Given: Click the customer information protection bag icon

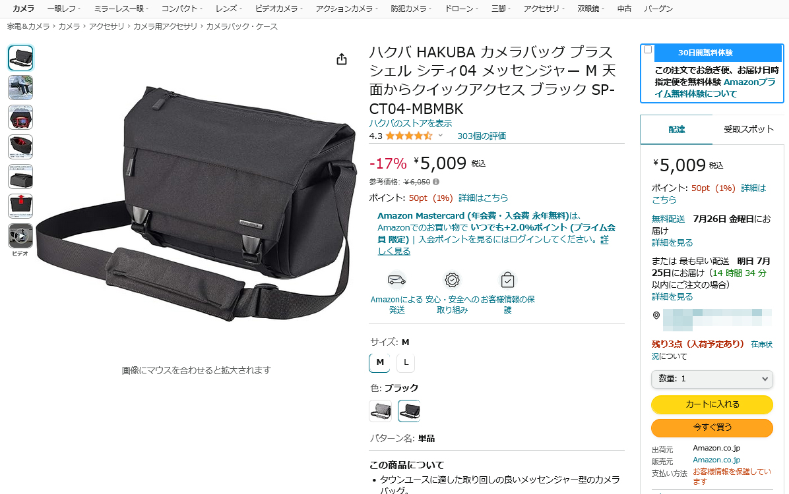Looking at the screenshot, I should 508,280.
